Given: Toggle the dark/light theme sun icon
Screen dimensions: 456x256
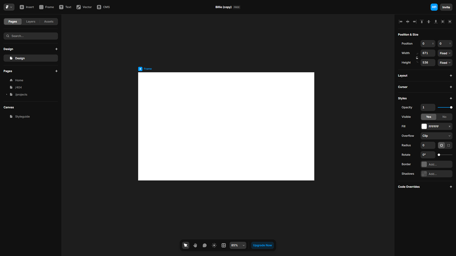Looking at the screenshot, I should click(214, 245).
